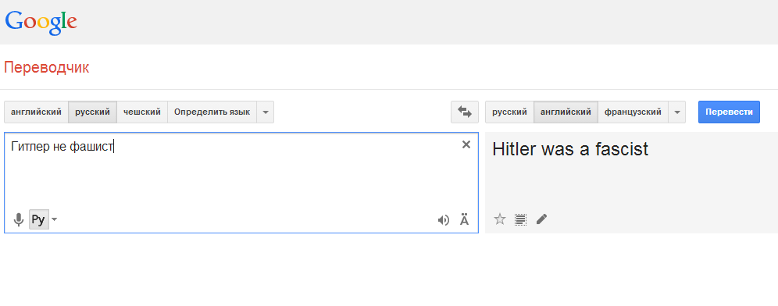The image size is (778, 306).
Task: Click the microphone voice input icon
Action: 19,219
